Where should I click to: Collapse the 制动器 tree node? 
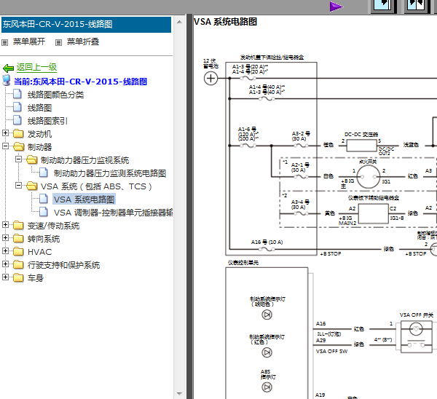pos(5,146)
